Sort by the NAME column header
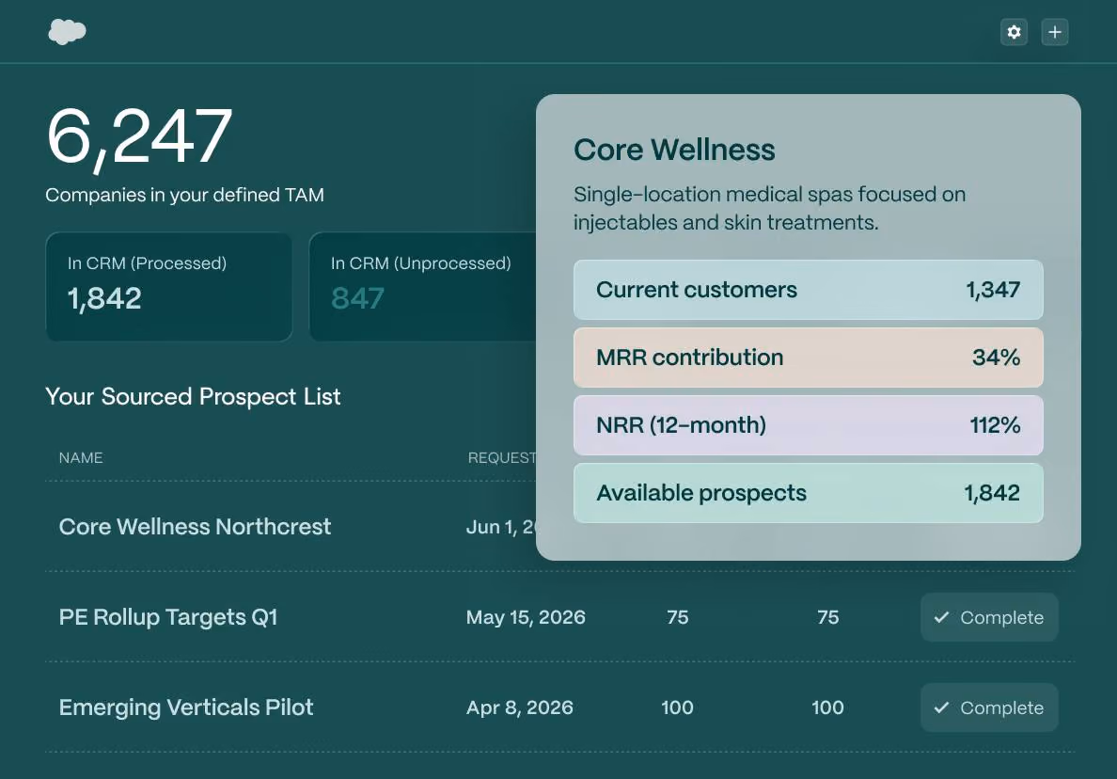Viewport: 1117px width, 779px height. [x=81, y=457]
